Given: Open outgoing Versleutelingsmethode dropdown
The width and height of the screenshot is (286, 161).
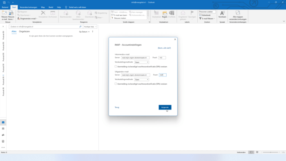Looking at the screenshot, I should (141, 80).
